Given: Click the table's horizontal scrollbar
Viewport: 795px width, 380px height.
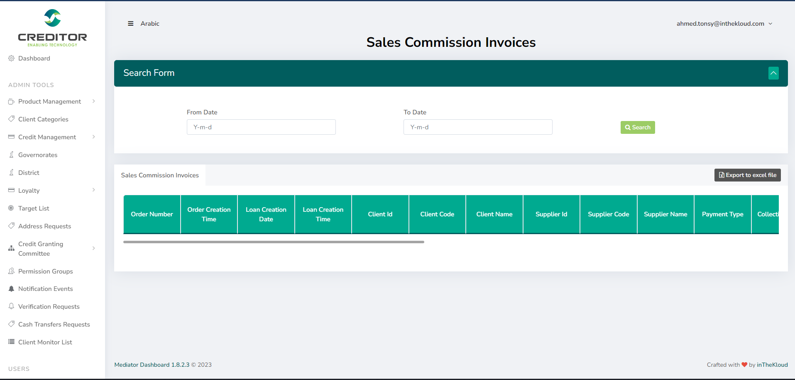Looking at the screenshot, I should click(274, 242).
